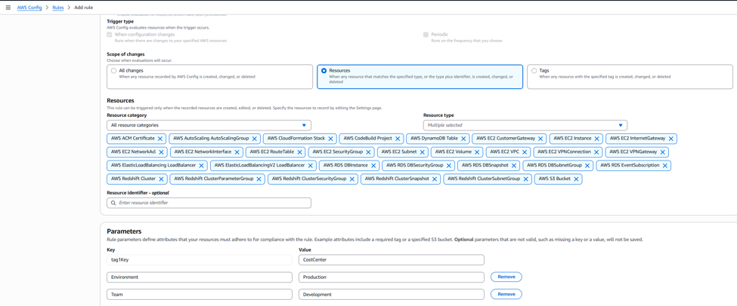Remove the EC2 CustomerGateway chip
This screenshot has width=737, height=306.
coord(540,139)
